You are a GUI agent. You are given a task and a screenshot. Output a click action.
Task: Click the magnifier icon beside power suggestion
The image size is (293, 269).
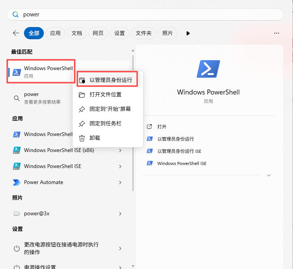(x=17, y=98)
